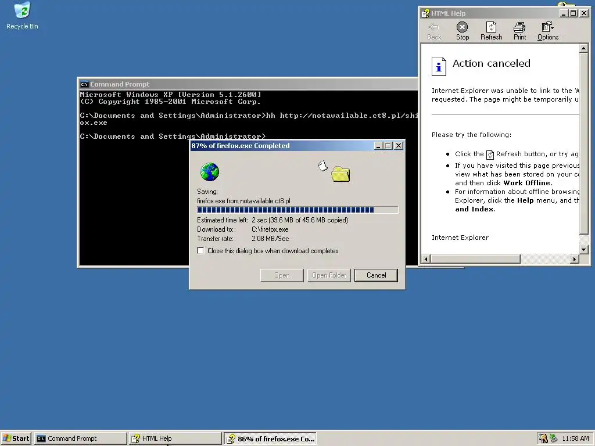Click the estimated time left value text
The width and height of the screenshot is (595, 446).
pyautogui.click(x=300, y=220)
